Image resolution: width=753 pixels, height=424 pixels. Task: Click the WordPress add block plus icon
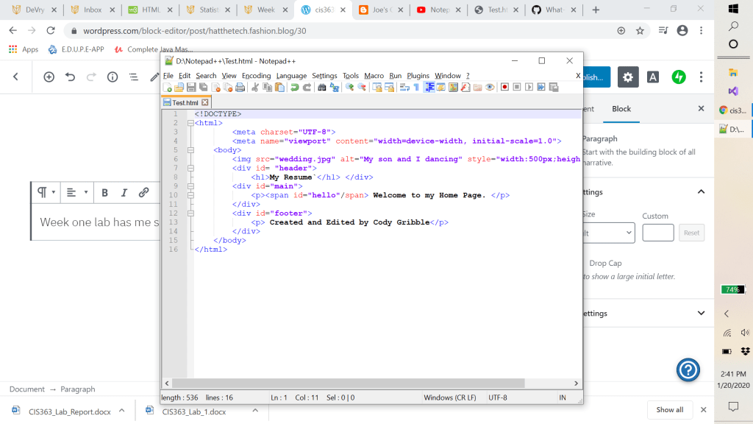point(49,77)
